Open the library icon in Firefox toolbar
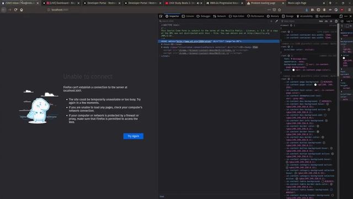The image size is (353, 199). 313,10
